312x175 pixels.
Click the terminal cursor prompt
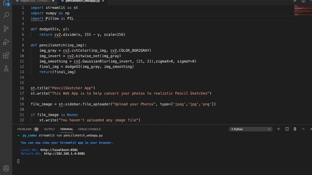click(x=19, y=161)
